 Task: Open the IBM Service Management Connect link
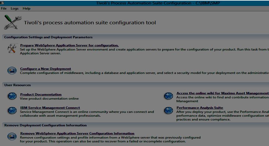[50, 108]
